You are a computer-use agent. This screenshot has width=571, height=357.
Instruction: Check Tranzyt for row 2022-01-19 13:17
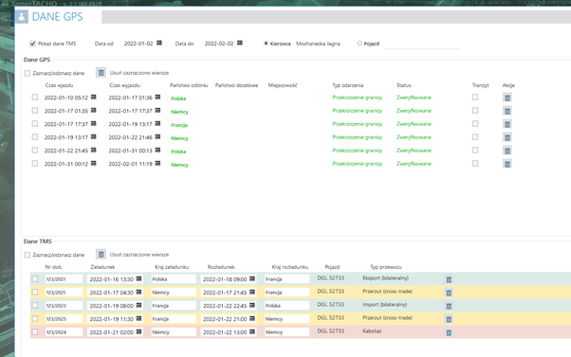pyautogui.click(x=475, y=137)
